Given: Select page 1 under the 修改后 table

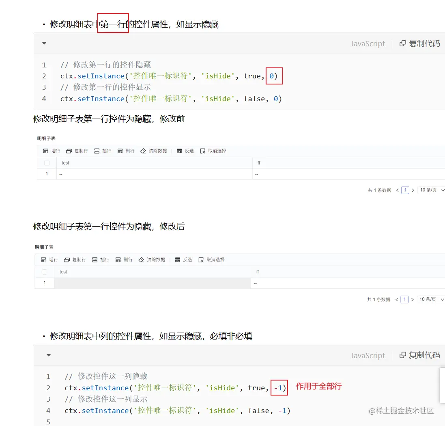Looking at the screenshot, I should click(404, 300).
